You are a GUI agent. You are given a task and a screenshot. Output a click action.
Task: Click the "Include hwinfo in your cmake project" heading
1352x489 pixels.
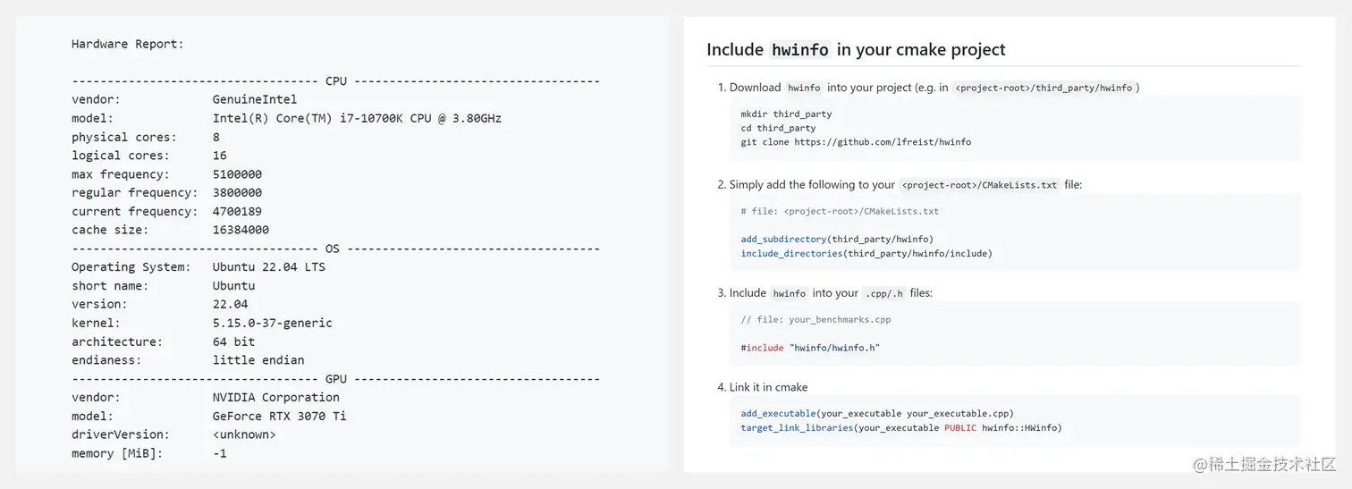(x=856, y=50)
